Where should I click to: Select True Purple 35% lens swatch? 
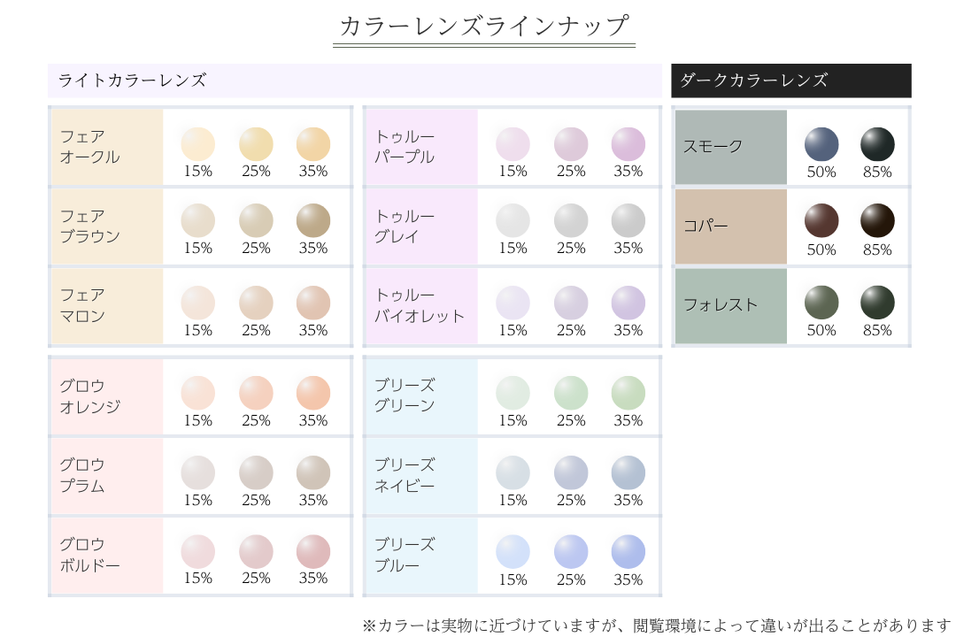click(x=628, y=144)
